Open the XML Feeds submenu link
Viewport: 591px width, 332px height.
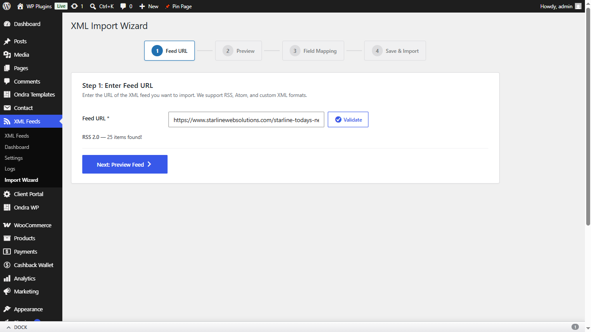(x=17, y=136)
